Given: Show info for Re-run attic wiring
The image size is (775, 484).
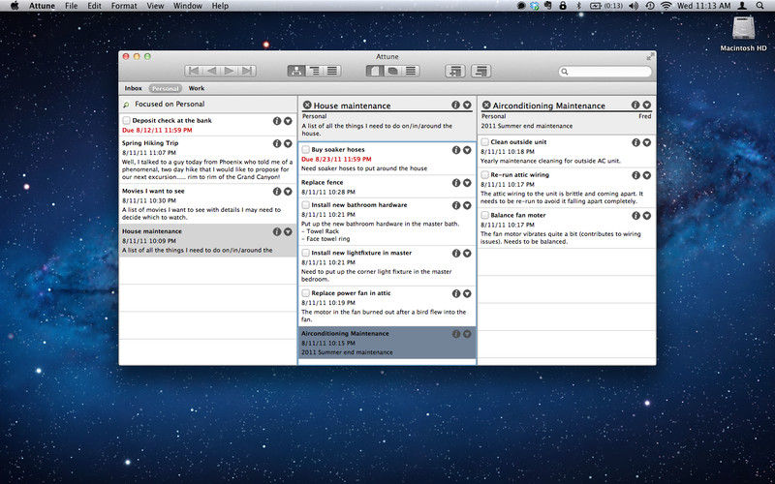Looking at the screenshot, I should click(635, 175).
